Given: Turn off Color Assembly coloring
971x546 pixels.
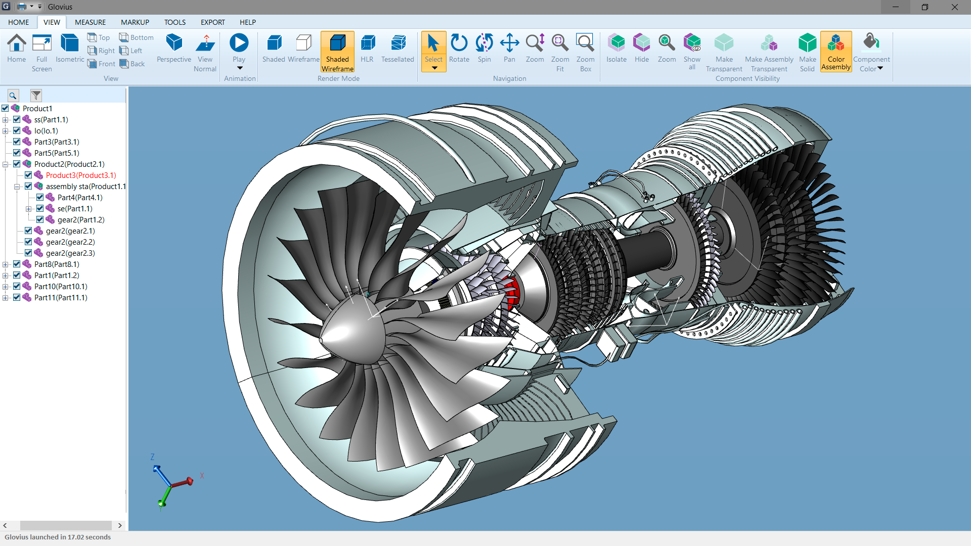Looking at the screenshot, I should [x=835, y=51].
